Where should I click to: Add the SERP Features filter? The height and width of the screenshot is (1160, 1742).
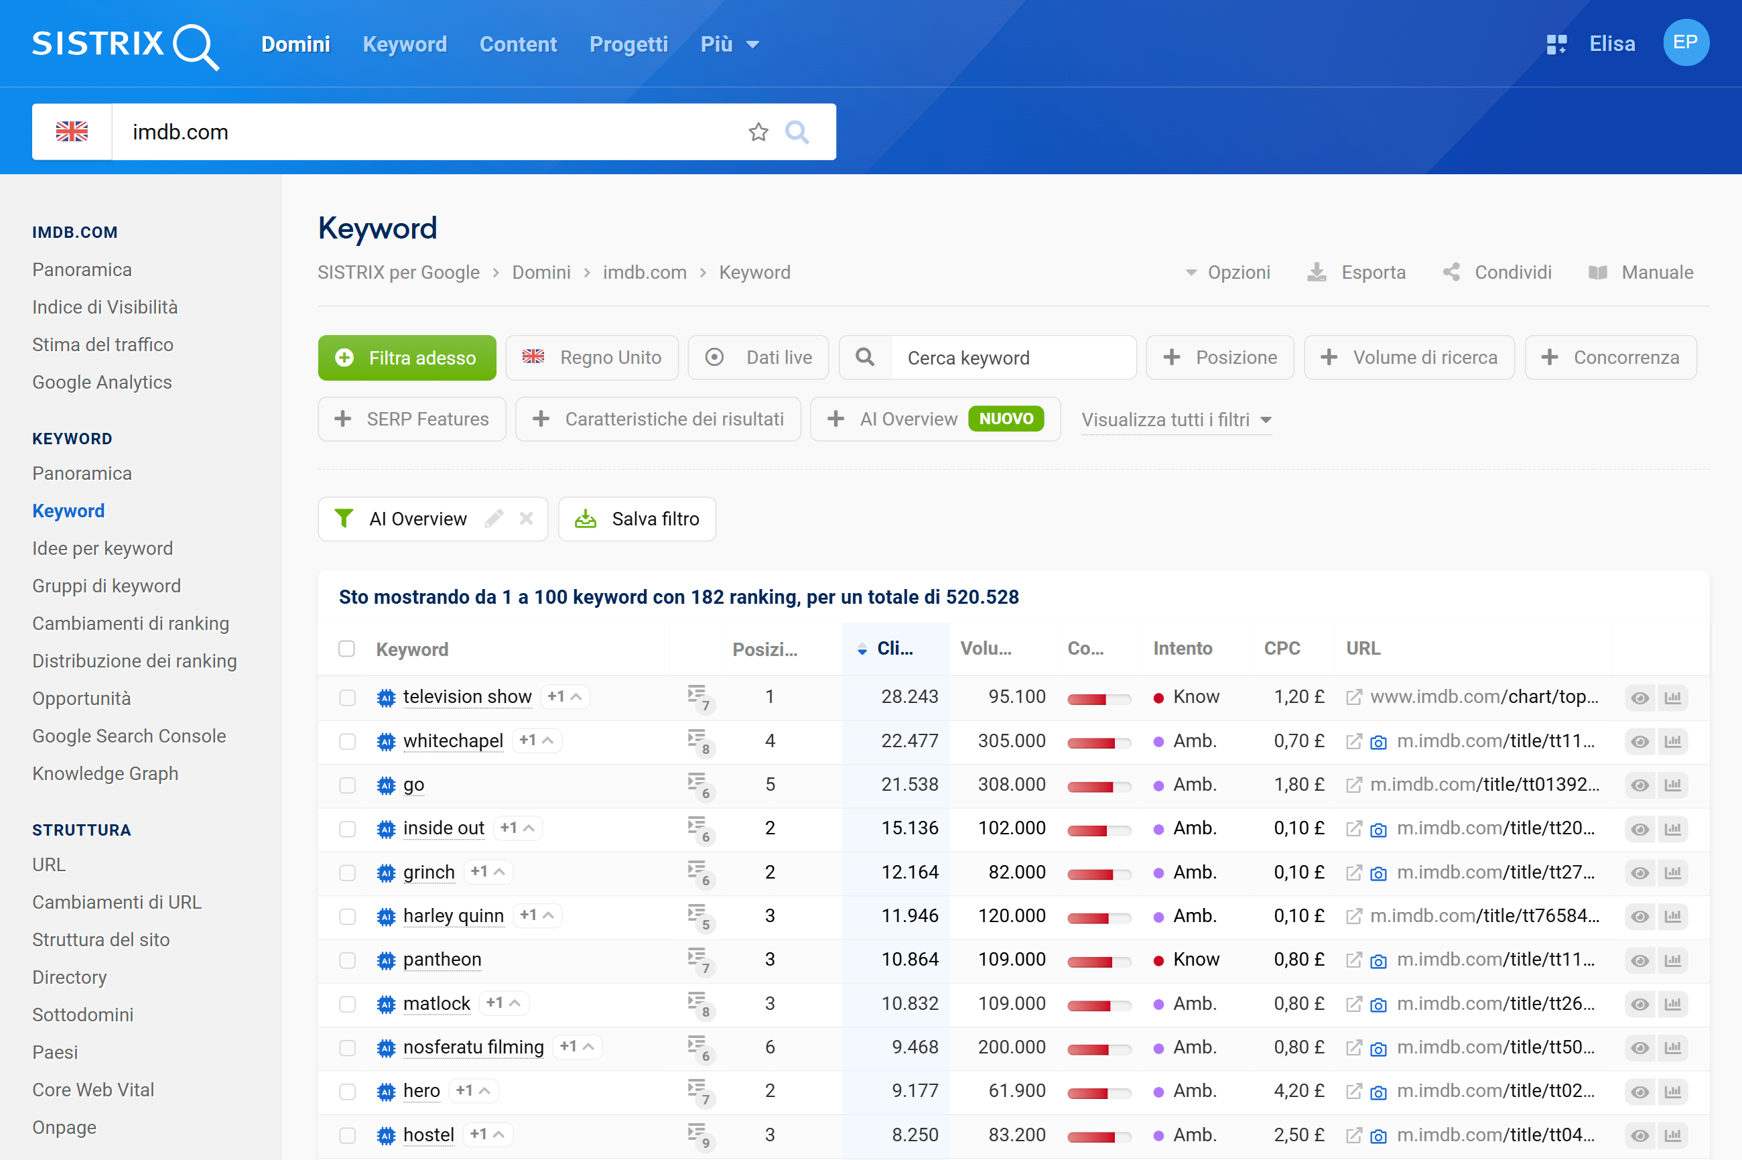412,419
